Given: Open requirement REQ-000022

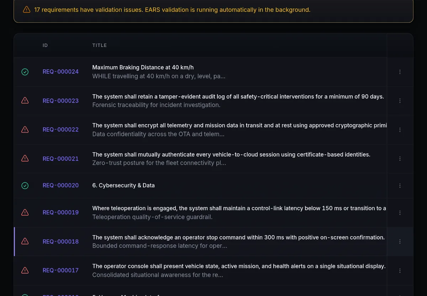Looking at the screenshot, I should click(60, 129).
